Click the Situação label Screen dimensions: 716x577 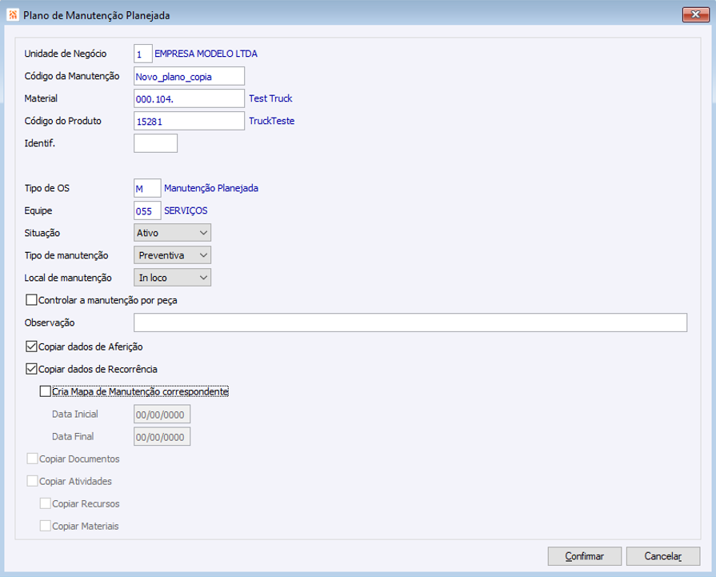(x=42, y=233)
